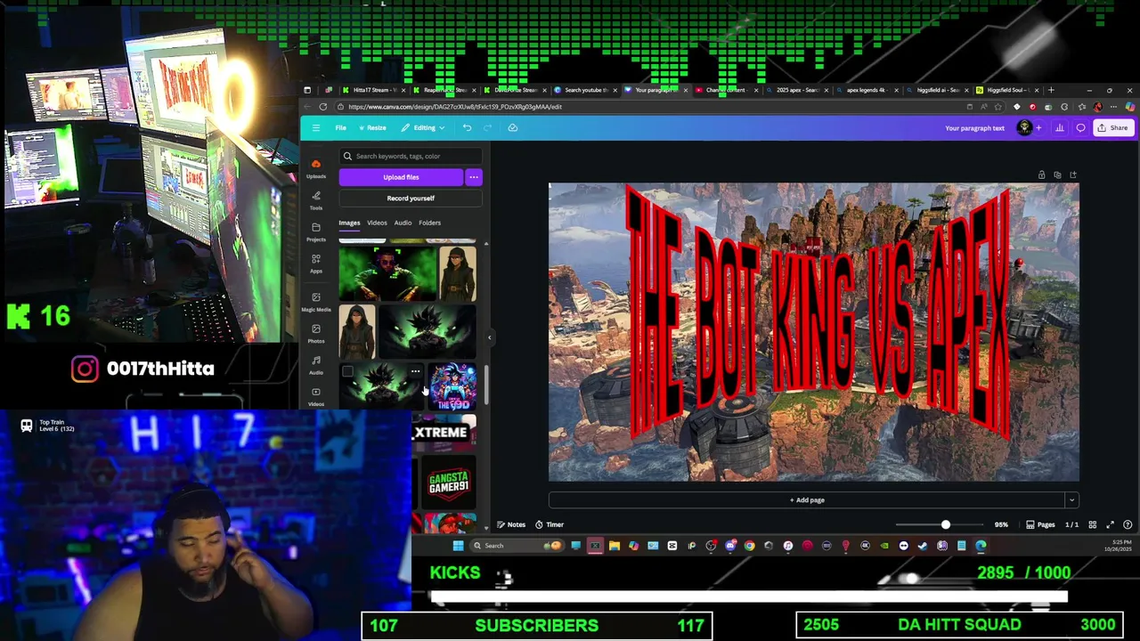Open the Apps sidebar panel
The image size is (1140, 641).
click(316, 264)
